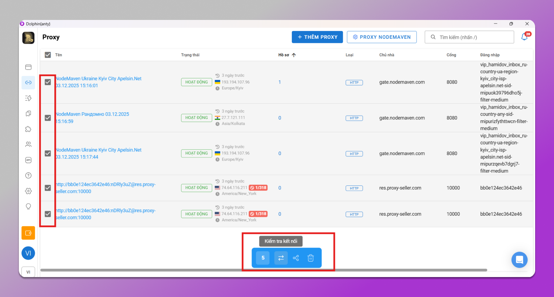
Task: Sort by Hồ sơ column arrow
Action: 294,55
